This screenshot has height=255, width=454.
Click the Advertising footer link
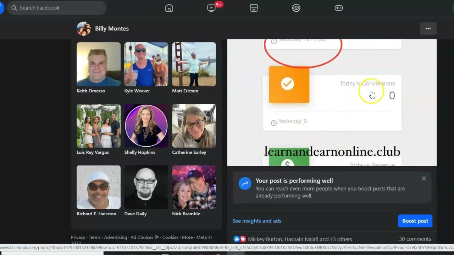click(x=115, y=237)
